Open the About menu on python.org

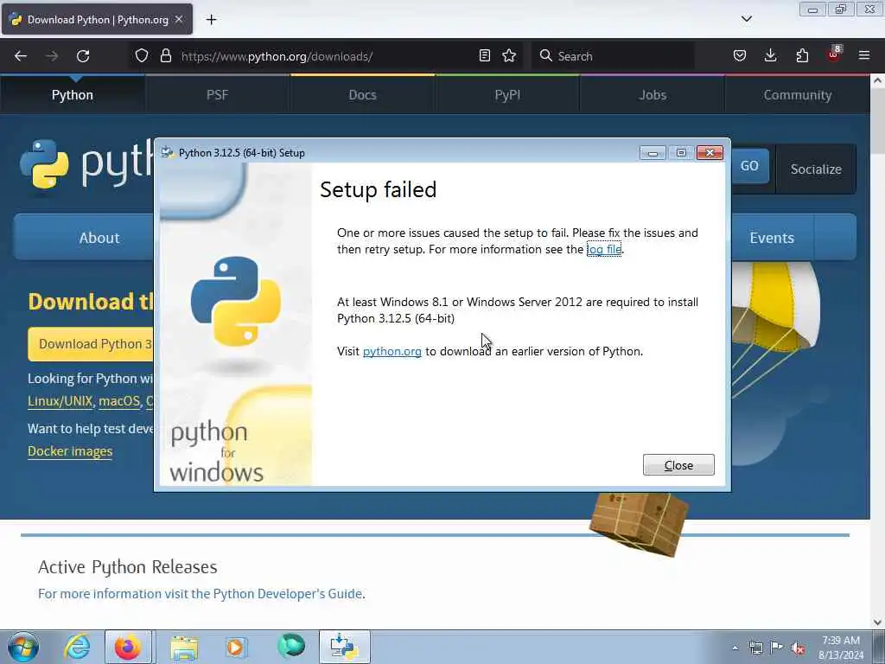click(x=85, y=238)
